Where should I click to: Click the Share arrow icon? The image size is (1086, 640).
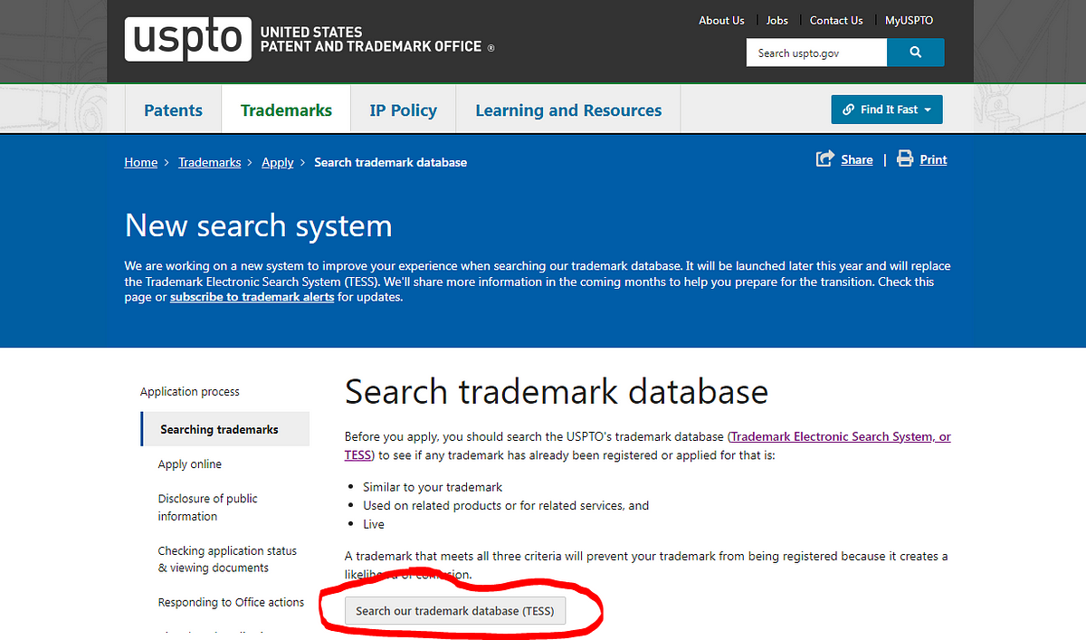click(824, 159)
